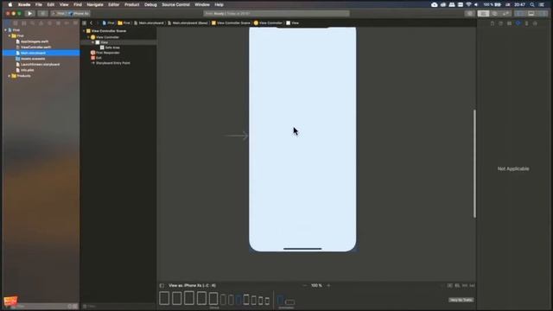Open the Debug menu
Image resolution: width=553 pixels, height=311 pixels.
[150, 4]
